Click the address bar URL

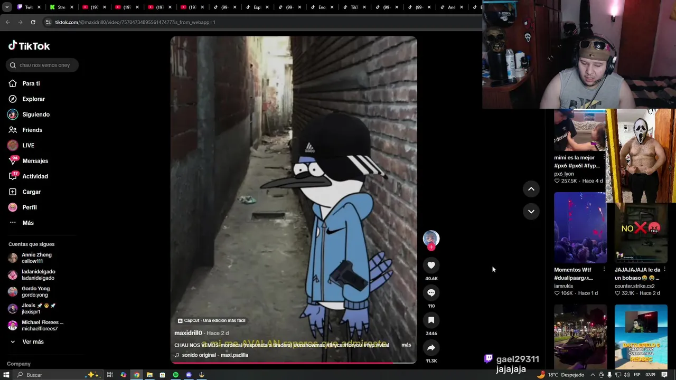tap(135, 22)
